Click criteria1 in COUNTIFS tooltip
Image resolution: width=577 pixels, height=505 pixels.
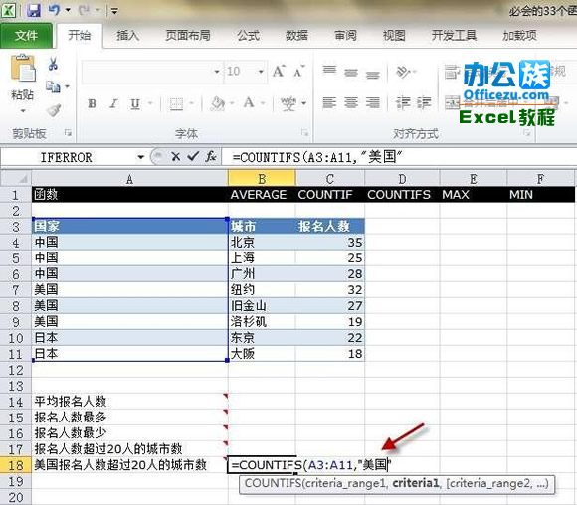pyautogui.click(x=415, y=483)
